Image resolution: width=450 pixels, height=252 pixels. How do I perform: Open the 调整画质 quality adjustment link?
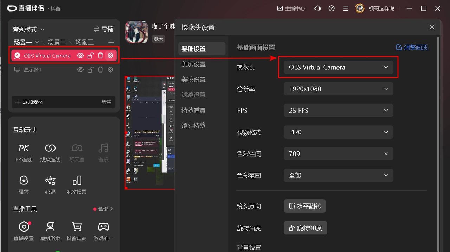click(412, 47)
